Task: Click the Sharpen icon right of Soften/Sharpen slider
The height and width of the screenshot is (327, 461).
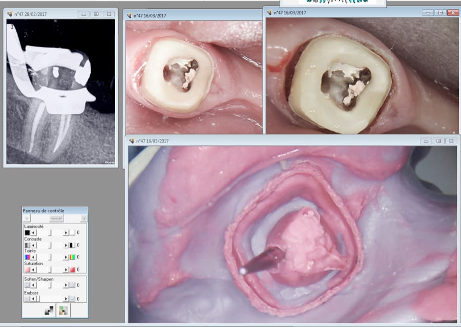Action: (72, 285)
